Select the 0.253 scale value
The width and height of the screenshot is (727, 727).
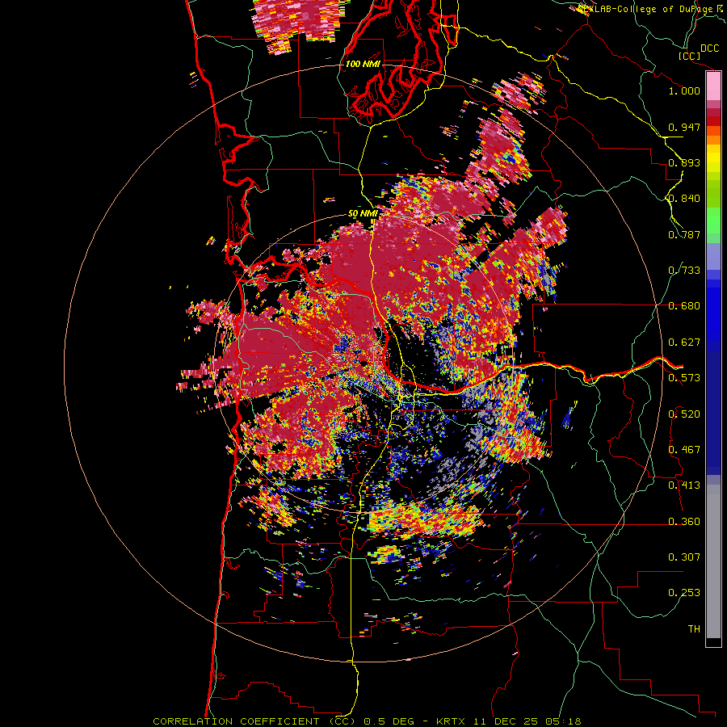click(x=684, y=593)
